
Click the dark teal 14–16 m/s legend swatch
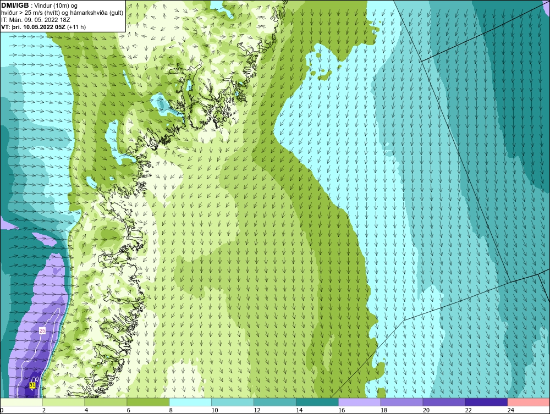(x=317, y=402)
